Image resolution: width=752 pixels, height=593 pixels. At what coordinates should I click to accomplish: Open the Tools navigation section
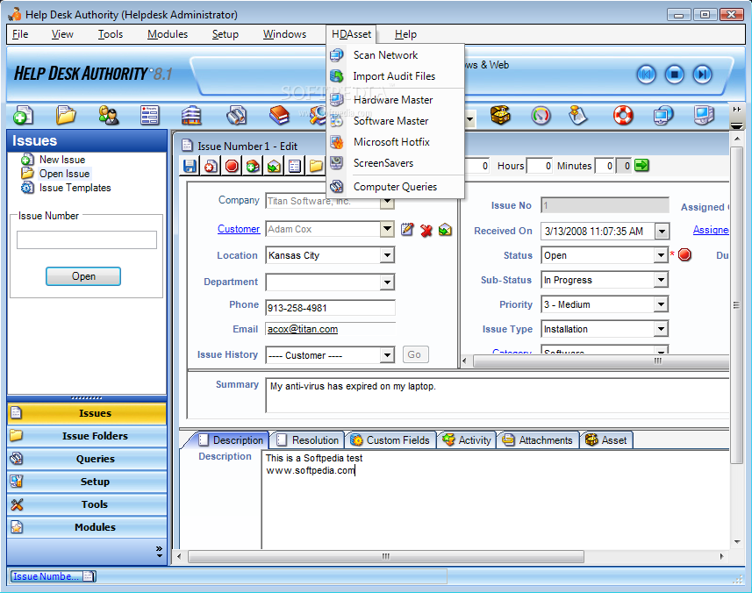click(x=87, y=504)
